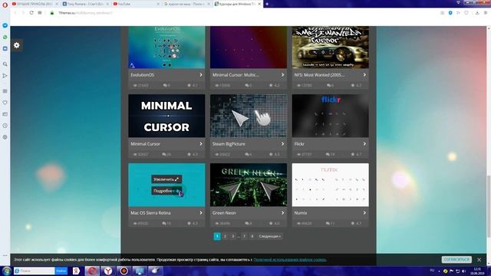Switch to the first YouTube video tab
This screenshot has height=276, width=491.
coord(35,4)
